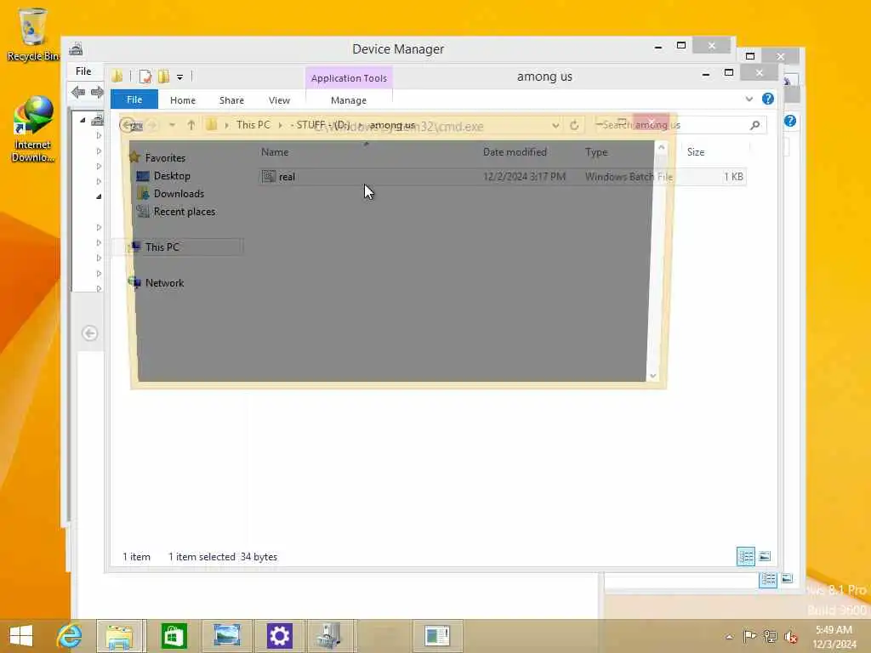
Task: Sort by the Date modified column header
Action: point(515,152)
